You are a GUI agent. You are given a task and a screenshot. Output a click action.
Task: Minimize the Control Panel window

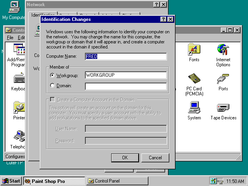pos(224,30)
